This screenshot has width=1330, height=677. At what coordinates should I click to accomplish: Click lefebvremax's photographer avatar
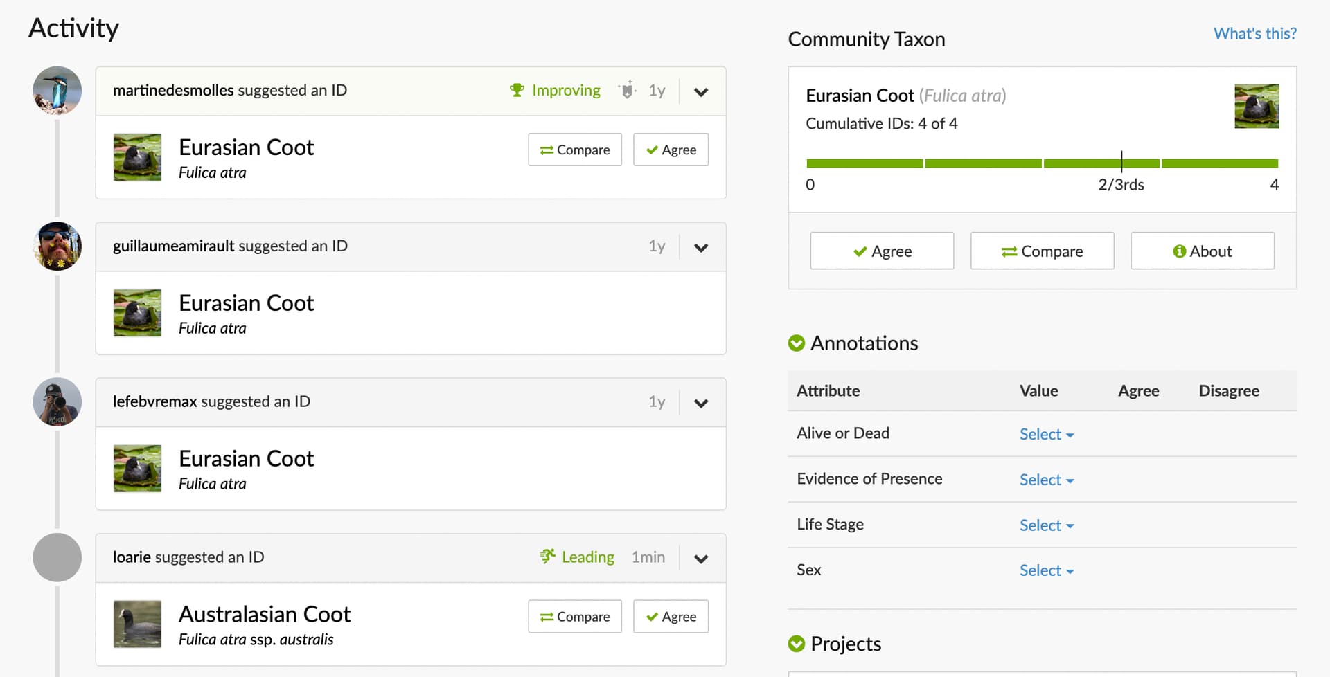pos(57,401)
